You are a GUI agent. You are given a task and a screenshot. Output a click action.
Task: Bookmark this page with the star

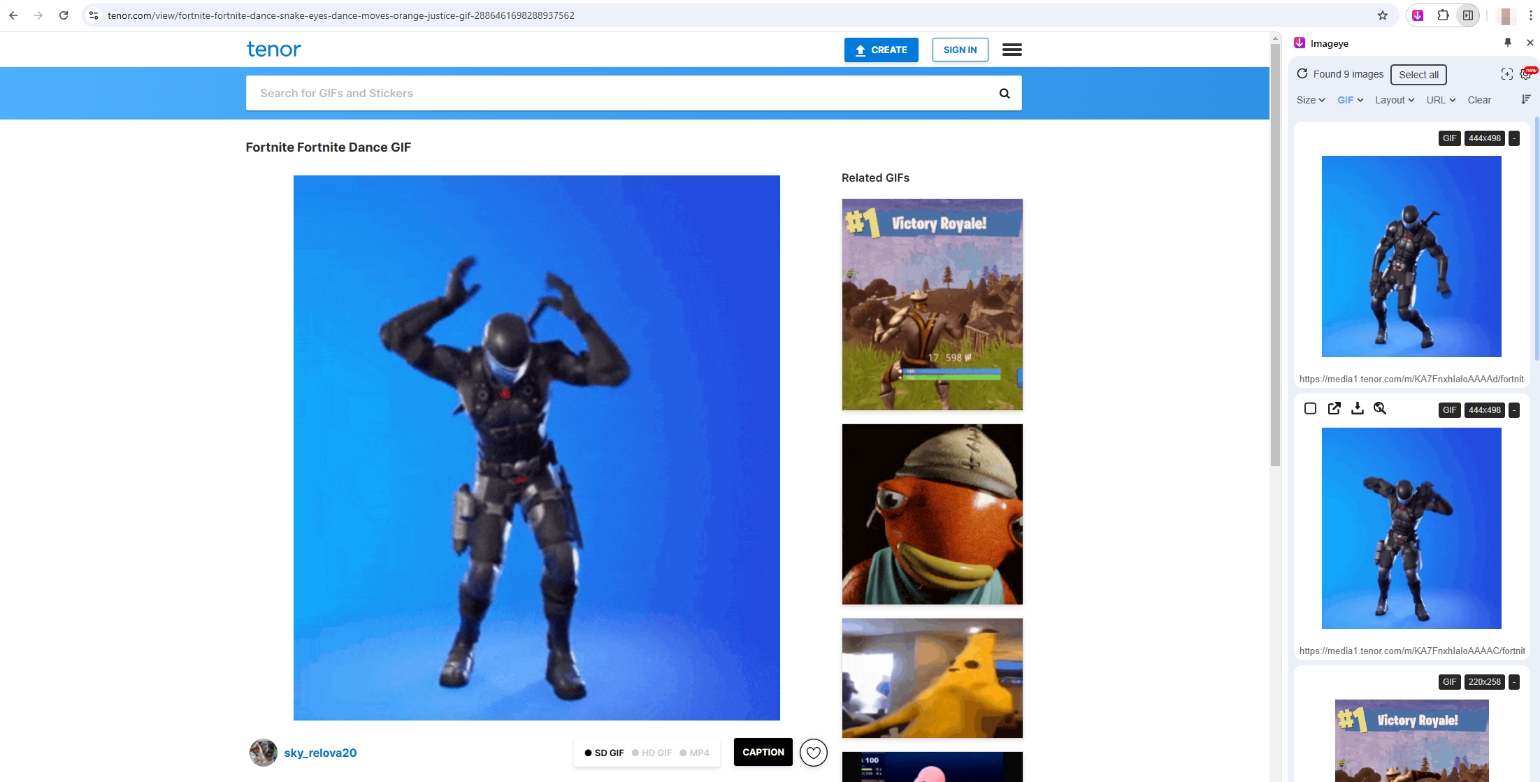tap(1383, 15)
